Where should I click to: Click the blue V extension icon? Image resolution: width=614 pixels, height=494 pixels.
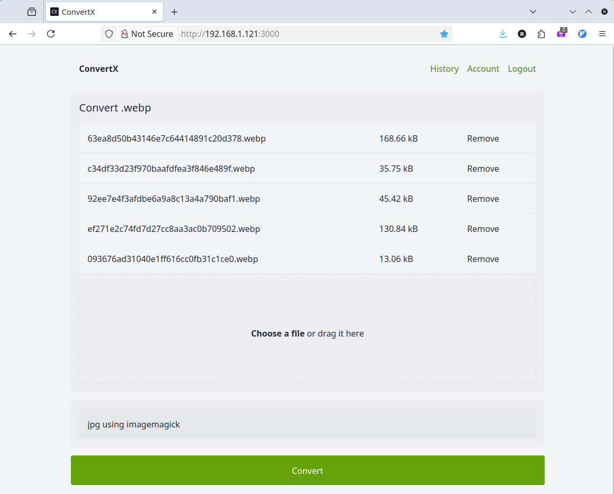582,33
